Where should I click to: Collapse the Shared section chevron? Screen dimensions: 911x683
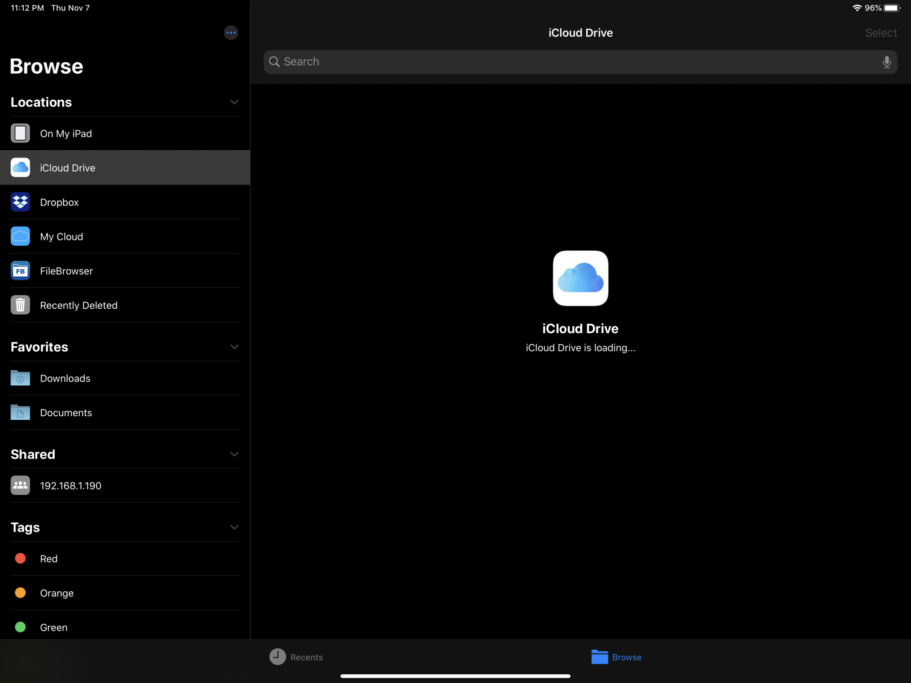pos(234,454)
